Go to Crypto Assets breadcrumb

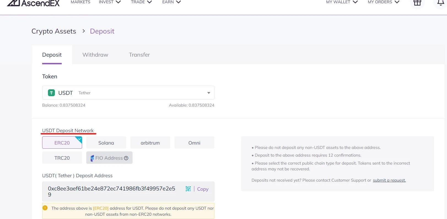pos(54,31)
